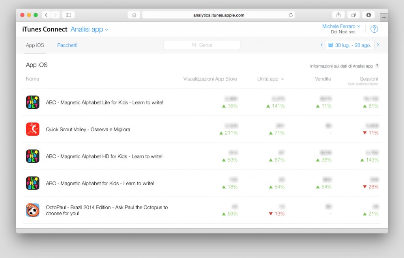Viewport: 404px width, 258px height.
Task: Open OctoPaul - Brazil 2014 Edition link
Action: coord(107,210)
